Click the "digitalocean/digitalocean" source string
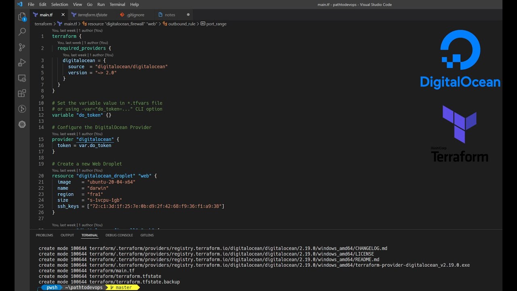The height and width of the screenshot is (291, 517). pos(131,67)
